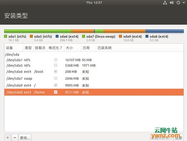Toggle format checkbox for /dev/sda9 root
This screenshot has height=141, width=187.
(56, 85)
